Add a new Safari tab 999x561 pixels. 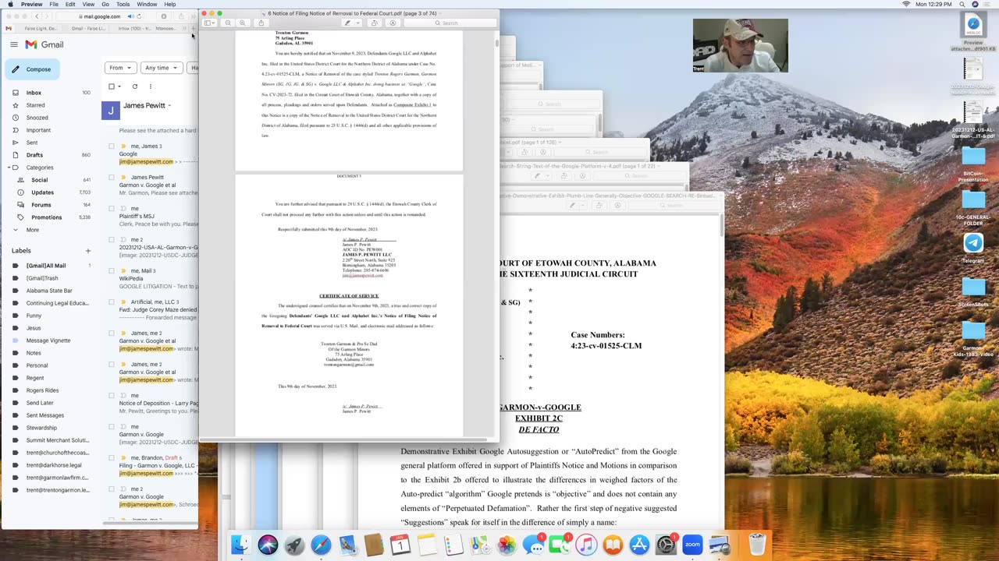click(x=194, y=29)
